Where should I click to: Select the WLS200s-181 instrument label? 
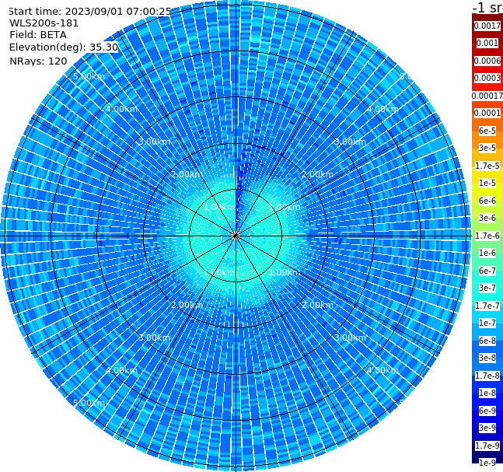pos(44,23)
